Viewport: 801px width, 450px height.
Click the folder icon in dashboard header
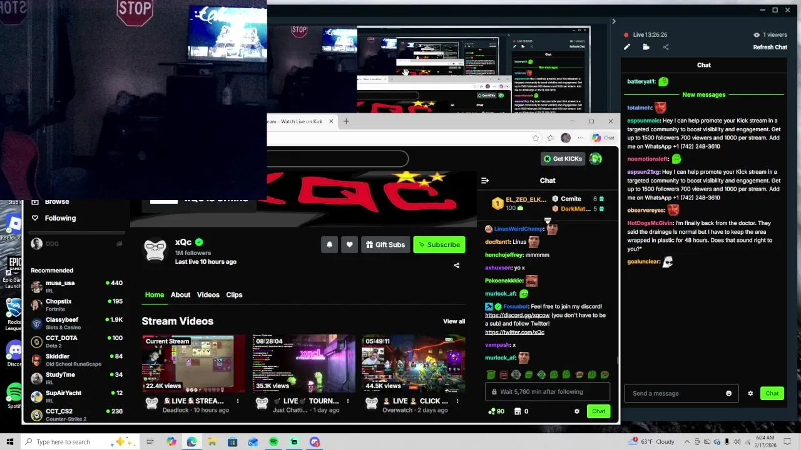point(646,47)
